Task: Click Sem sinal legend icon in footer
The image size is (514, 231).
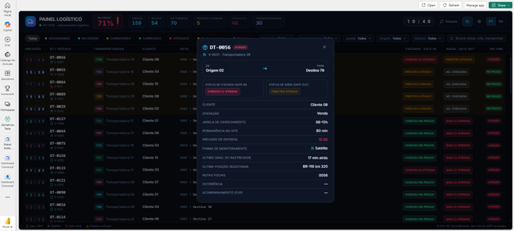Action: click(67, 226)
